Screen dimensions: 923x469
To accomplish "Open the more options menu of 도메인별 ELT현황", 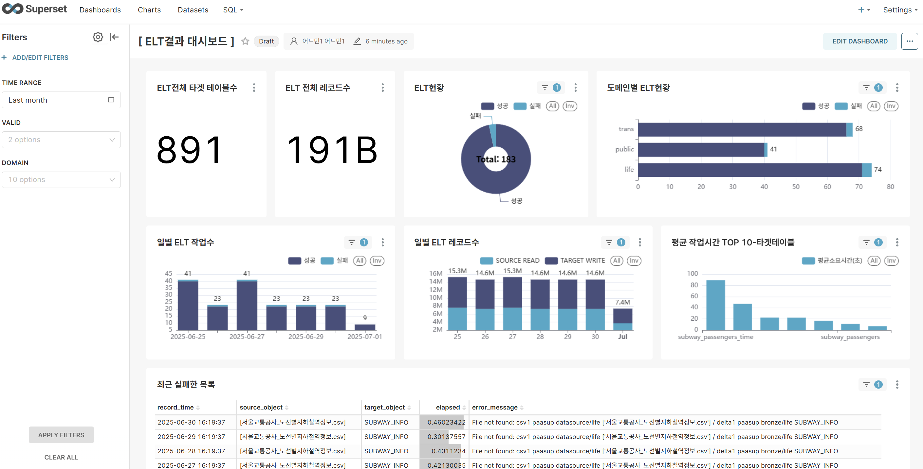I will click(x=897, y=88).
